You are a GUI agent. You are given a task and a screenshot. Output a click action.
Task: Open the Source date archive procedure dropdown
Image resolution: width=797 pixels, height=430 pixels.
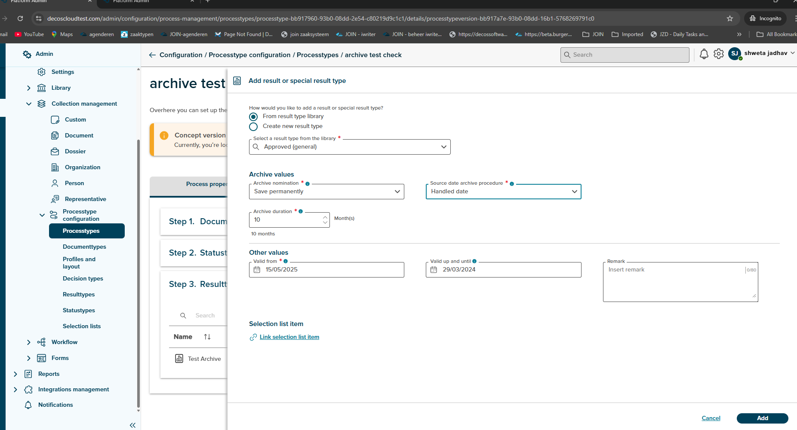click(503, 192)
